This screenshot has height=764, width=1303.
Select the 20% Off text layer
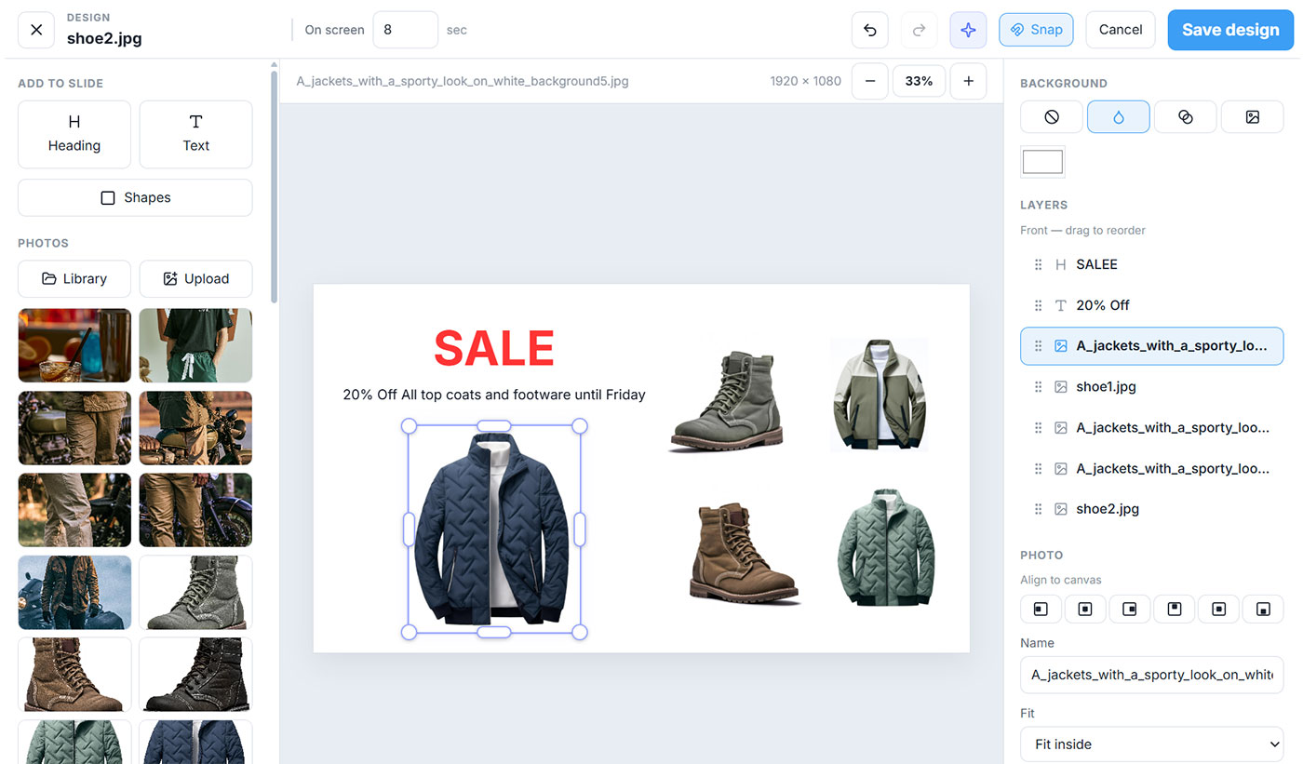(x=1152, y=305)
